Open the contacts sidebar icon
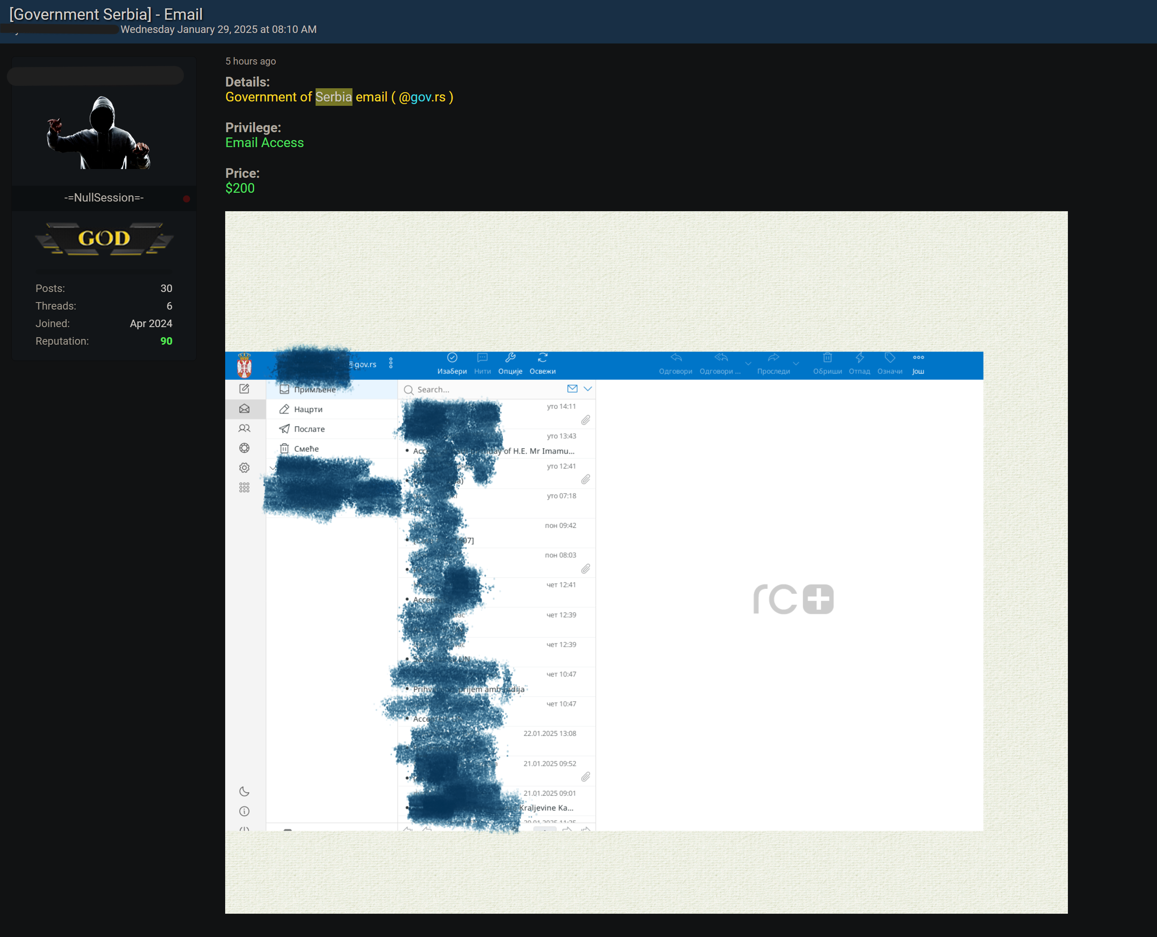This screenshot has width=1157, height=937. (x=244, y=428)
